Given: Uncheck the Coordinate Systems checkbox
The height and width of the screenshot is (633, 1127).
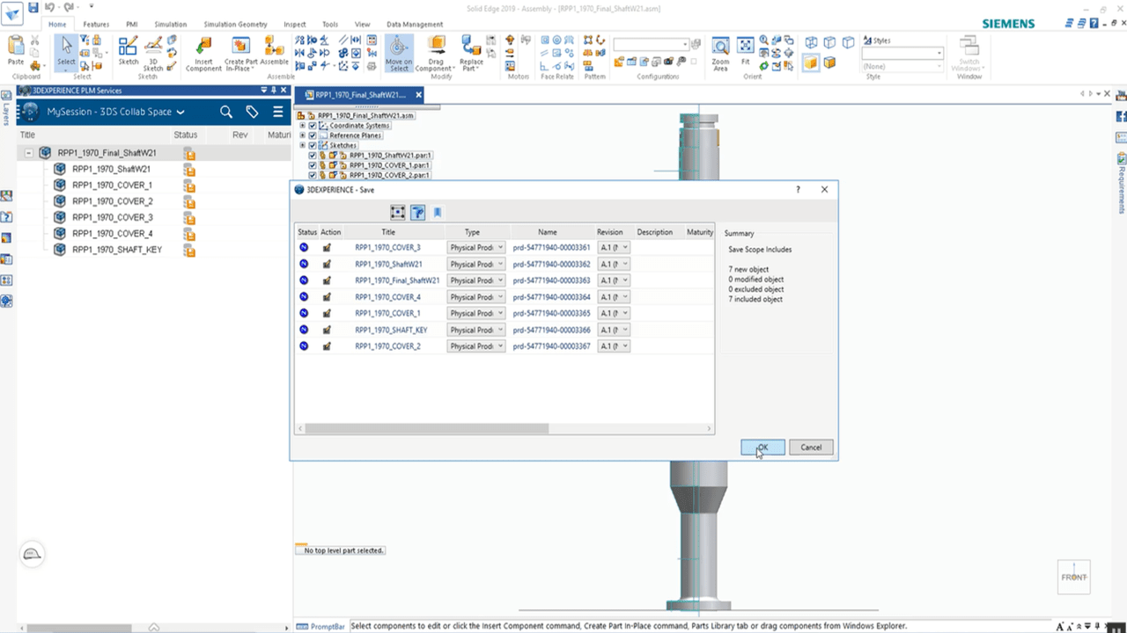Looking at the screenshot, I should 313,126.
